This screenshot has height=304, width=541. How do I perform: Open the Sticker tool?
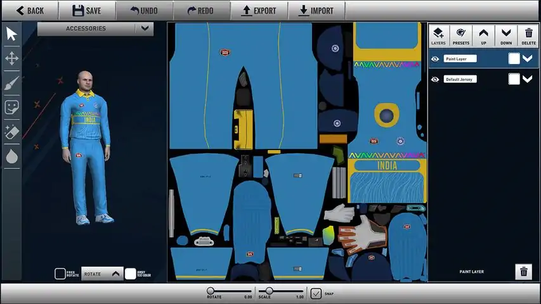[x=11, y=107]
